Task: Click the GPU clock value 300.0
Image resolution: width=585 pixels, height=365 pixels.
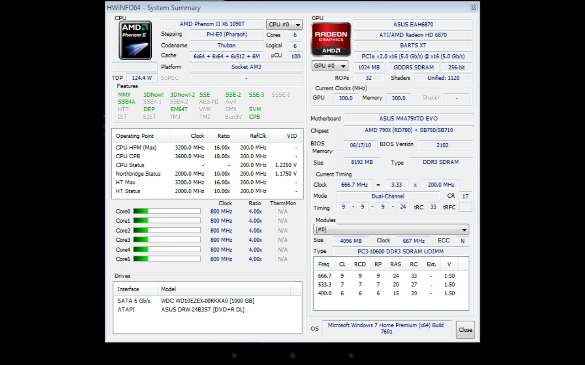Action: 346,98
